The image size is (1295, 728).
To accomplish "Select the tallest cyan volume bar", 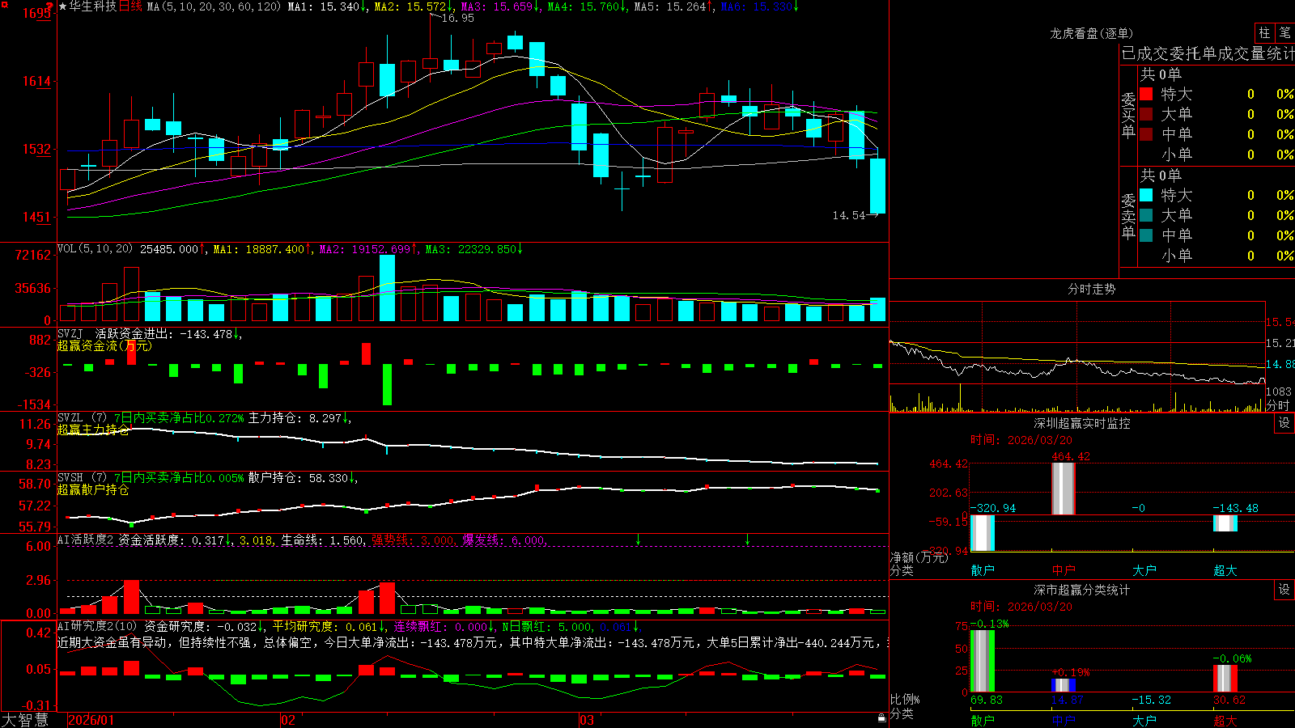I will tap(387, 288).
